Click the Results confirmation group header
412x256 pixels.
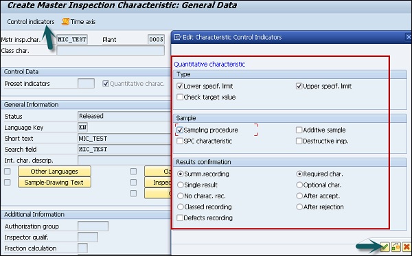(x=290, y=162)
